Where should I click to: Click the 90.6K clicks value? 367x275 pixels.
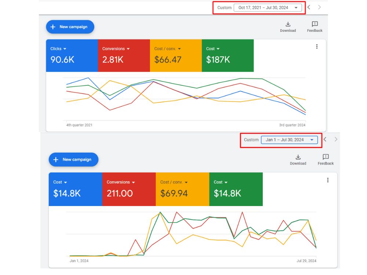[x=62, y=60]
